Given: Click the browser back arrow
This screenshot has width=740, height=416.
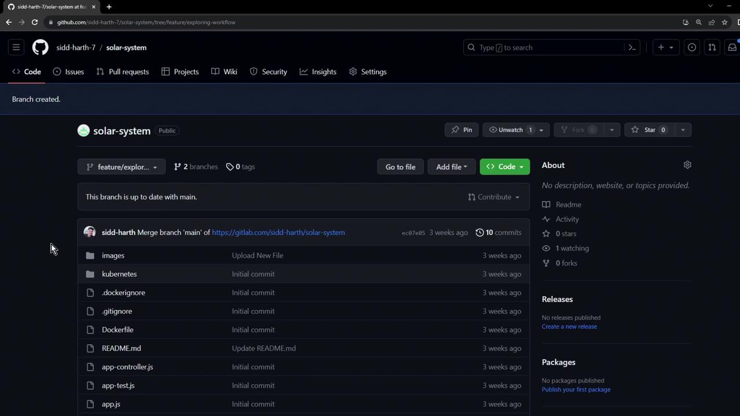Looking at the screenshot, I should click(x=9, y=22).
